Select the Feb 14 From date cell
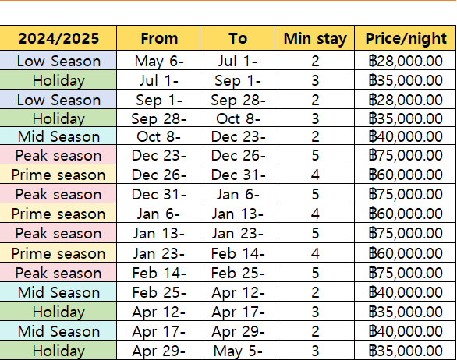 pyautogui.click(x=158, y=272)
